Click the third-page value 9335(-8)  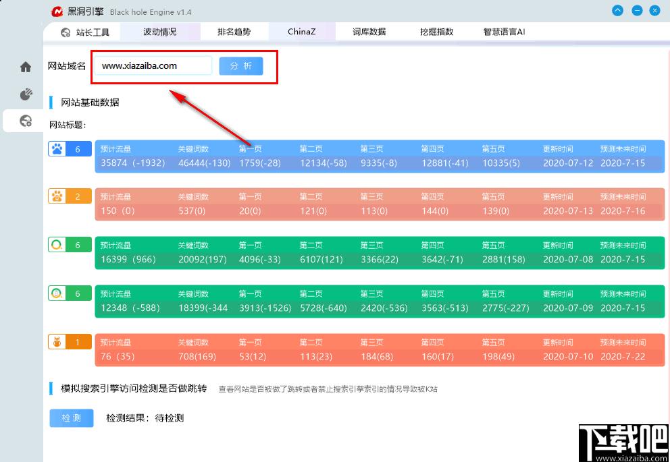click(x=379, y=163)
